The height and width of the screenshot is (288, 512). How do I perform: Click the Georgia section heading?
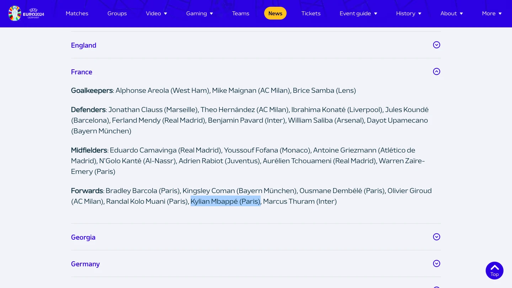tap(83, 237)
